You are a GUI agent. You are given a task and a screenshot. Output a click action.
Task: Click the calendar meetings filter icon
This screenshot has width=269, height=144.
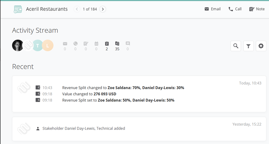coord(96,44)
